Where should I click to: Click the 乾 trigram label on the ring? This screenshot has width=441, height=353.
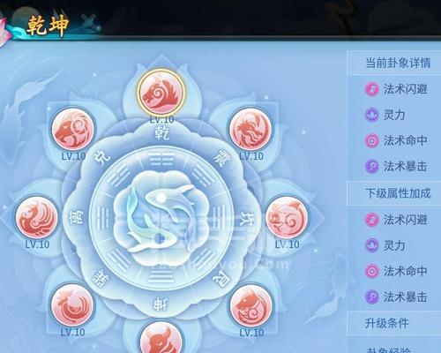click(x=161, y=133)
